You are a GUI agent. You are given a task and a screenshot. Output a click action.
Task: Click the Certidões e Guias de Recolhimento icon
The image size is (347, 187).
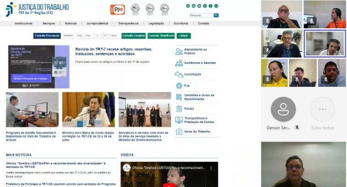point(179,97)
